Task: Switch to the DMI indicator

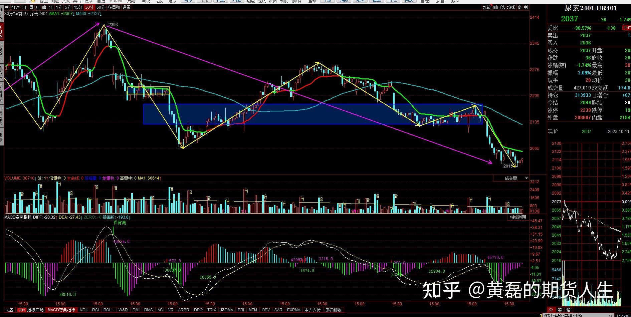Action: pos(136,310)
